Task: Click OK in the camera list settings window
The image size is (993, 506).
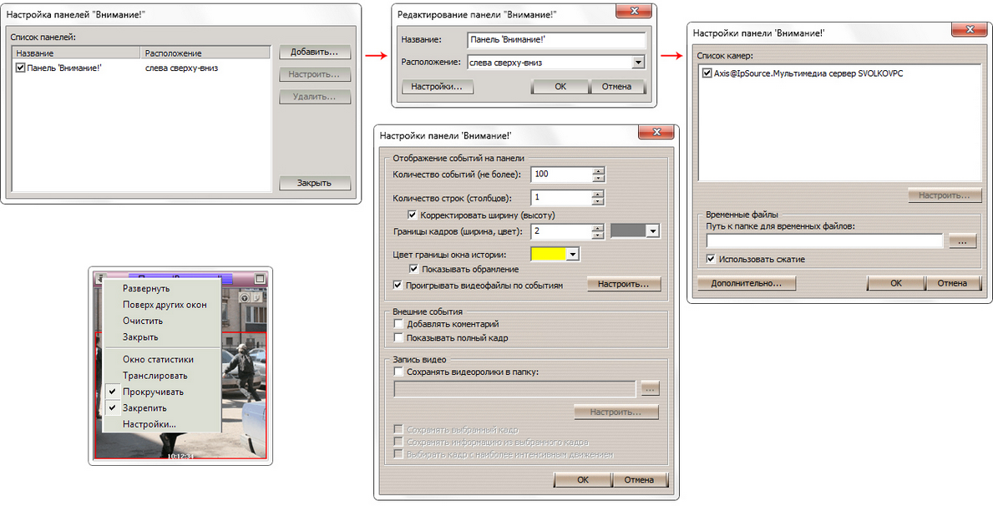Action: [895, 283]
